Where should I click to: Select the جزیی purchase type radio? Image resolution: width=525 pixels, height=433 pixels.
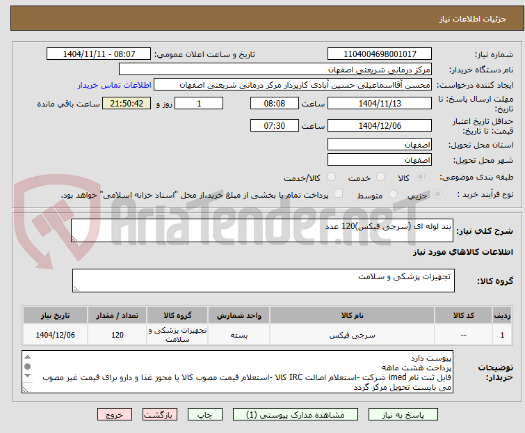437,194
